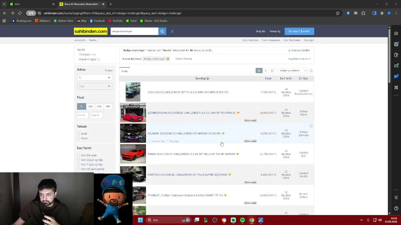Clear the search with the X icon
401x225 pixels.
click(x=172, y=31)
